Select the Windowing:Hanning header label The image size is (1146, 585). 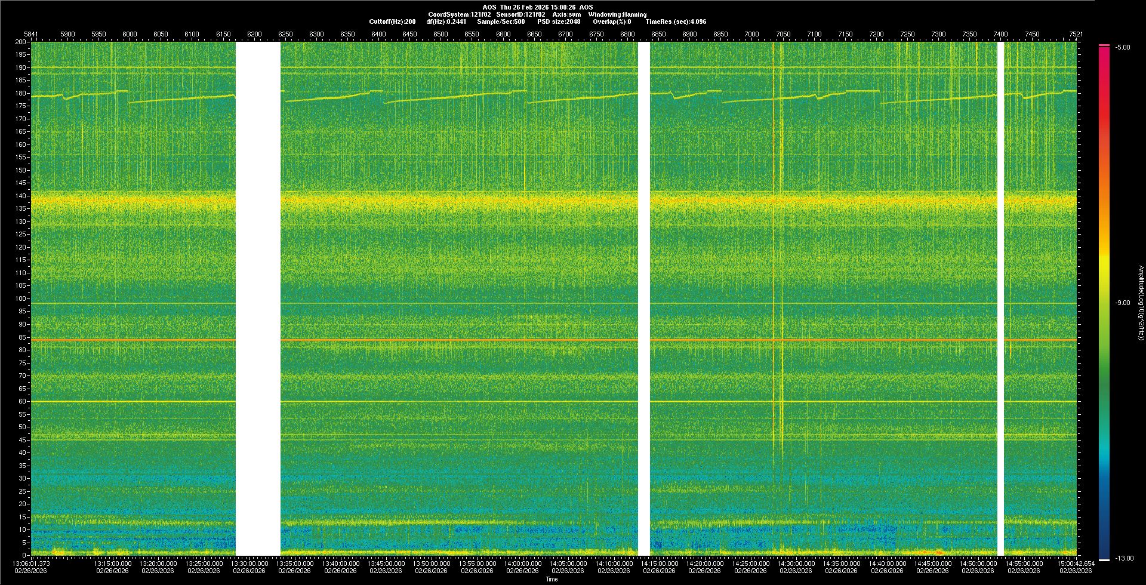(x=617, y=14)
